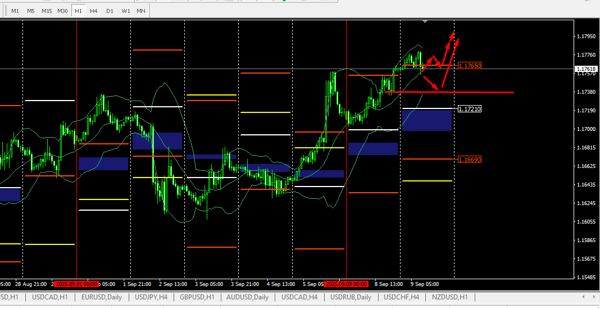The width and height of the screenshot is (600, 309).
Task: Select the GBPUSD,H1 chart tab
Action: (x=197, y=297)
